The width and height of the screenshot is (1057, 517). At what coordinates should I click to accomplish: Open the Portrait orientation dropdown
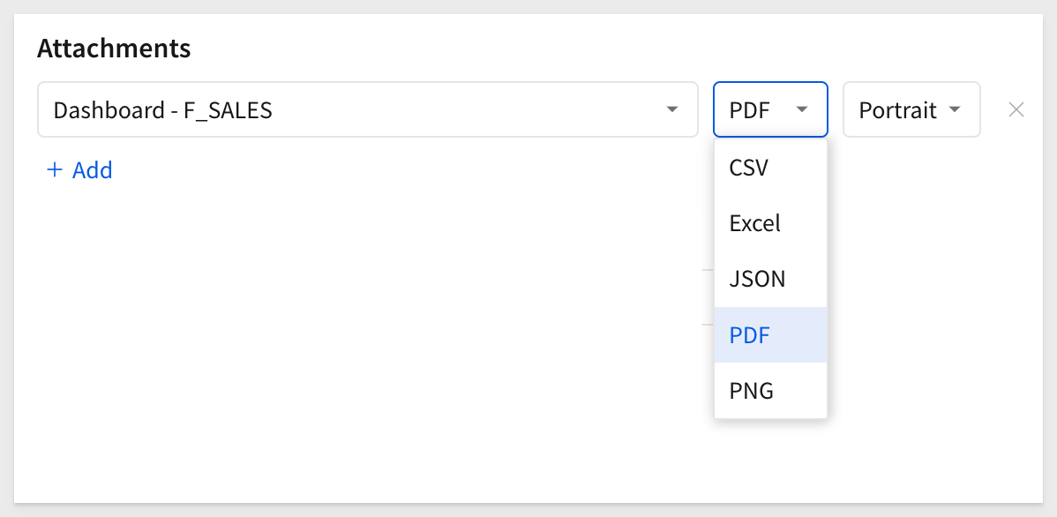(x=911, y=109)
